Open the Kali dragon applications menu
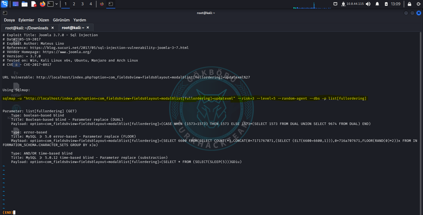Image resolution: width=423 pixels, height=215 pixels. tap(4, 4)
